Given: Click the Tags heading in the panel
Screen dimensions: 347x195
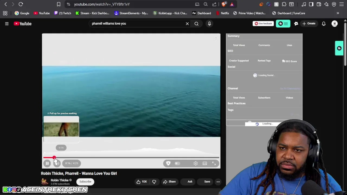Looking at the screenshot, I should pyautogui.click(x=230, y=110).
